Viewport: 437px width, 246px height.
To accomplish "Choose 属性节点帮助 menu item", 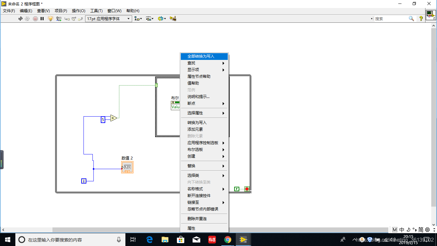I will click(x=204, y=77).
